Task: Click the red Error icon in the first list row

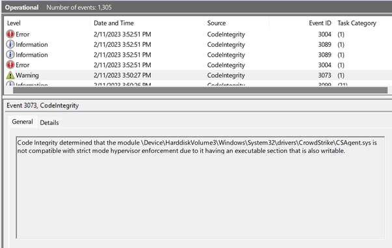Action: [10, 34]
